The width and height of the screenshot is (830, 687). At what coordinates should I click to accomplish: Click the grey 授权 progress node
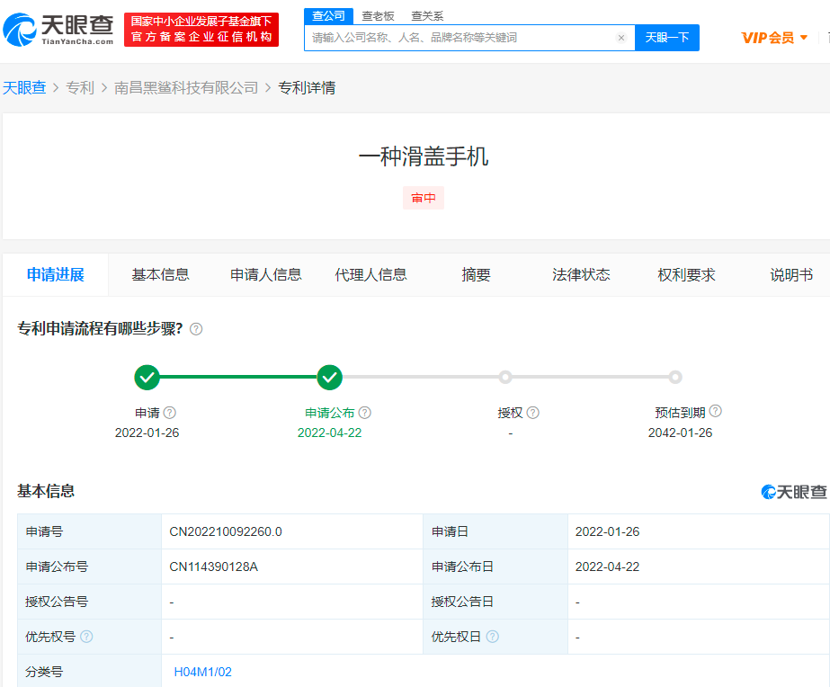505,378
